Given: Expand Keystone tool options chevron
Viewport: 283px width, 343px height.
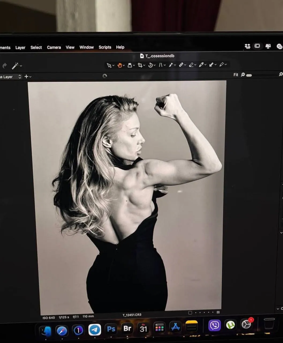Looking at the screenshot, I should pos(165,65).
